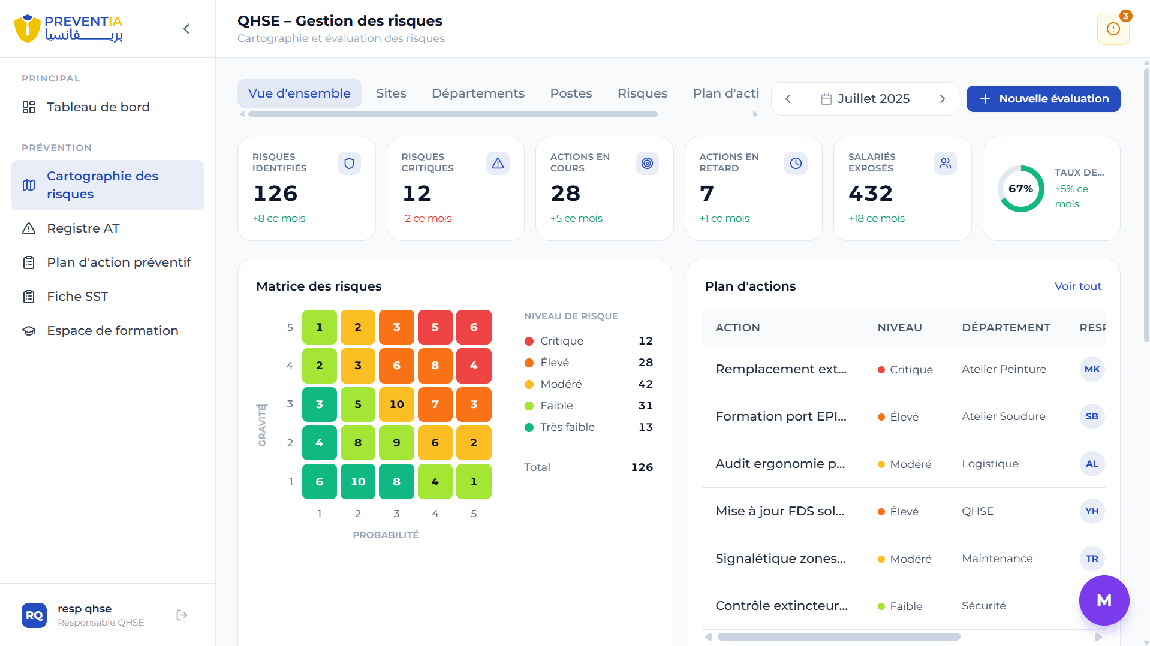Viewport: 1150px width, 646px height.
Task: Open the alerts notification icon
Action: (x=1113, y=29)
